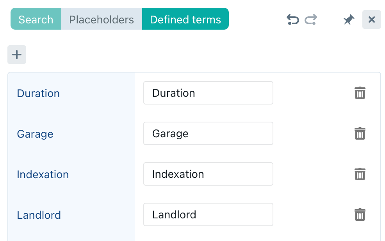This screenshot has height=241, width=385.
Task: Click the Duration term link
Action: pos(38,94)
